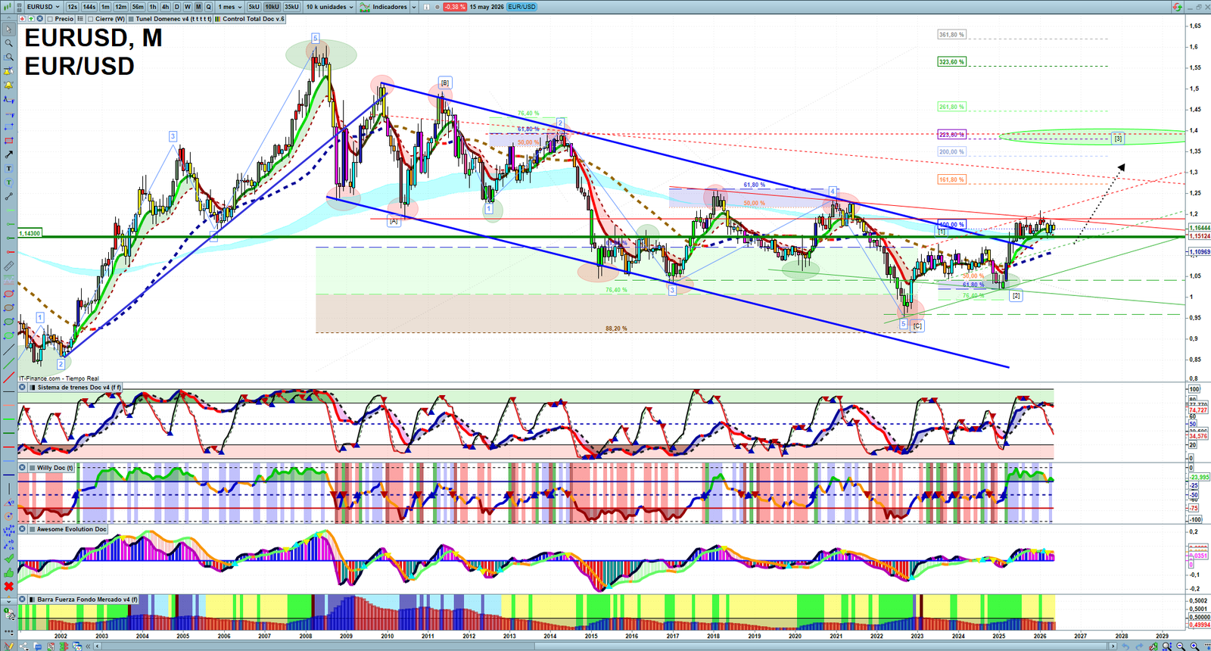Select the green speech bubble text tool
Image resolution: width=1211 pixels, height=651 pixels.
(9, 182)
